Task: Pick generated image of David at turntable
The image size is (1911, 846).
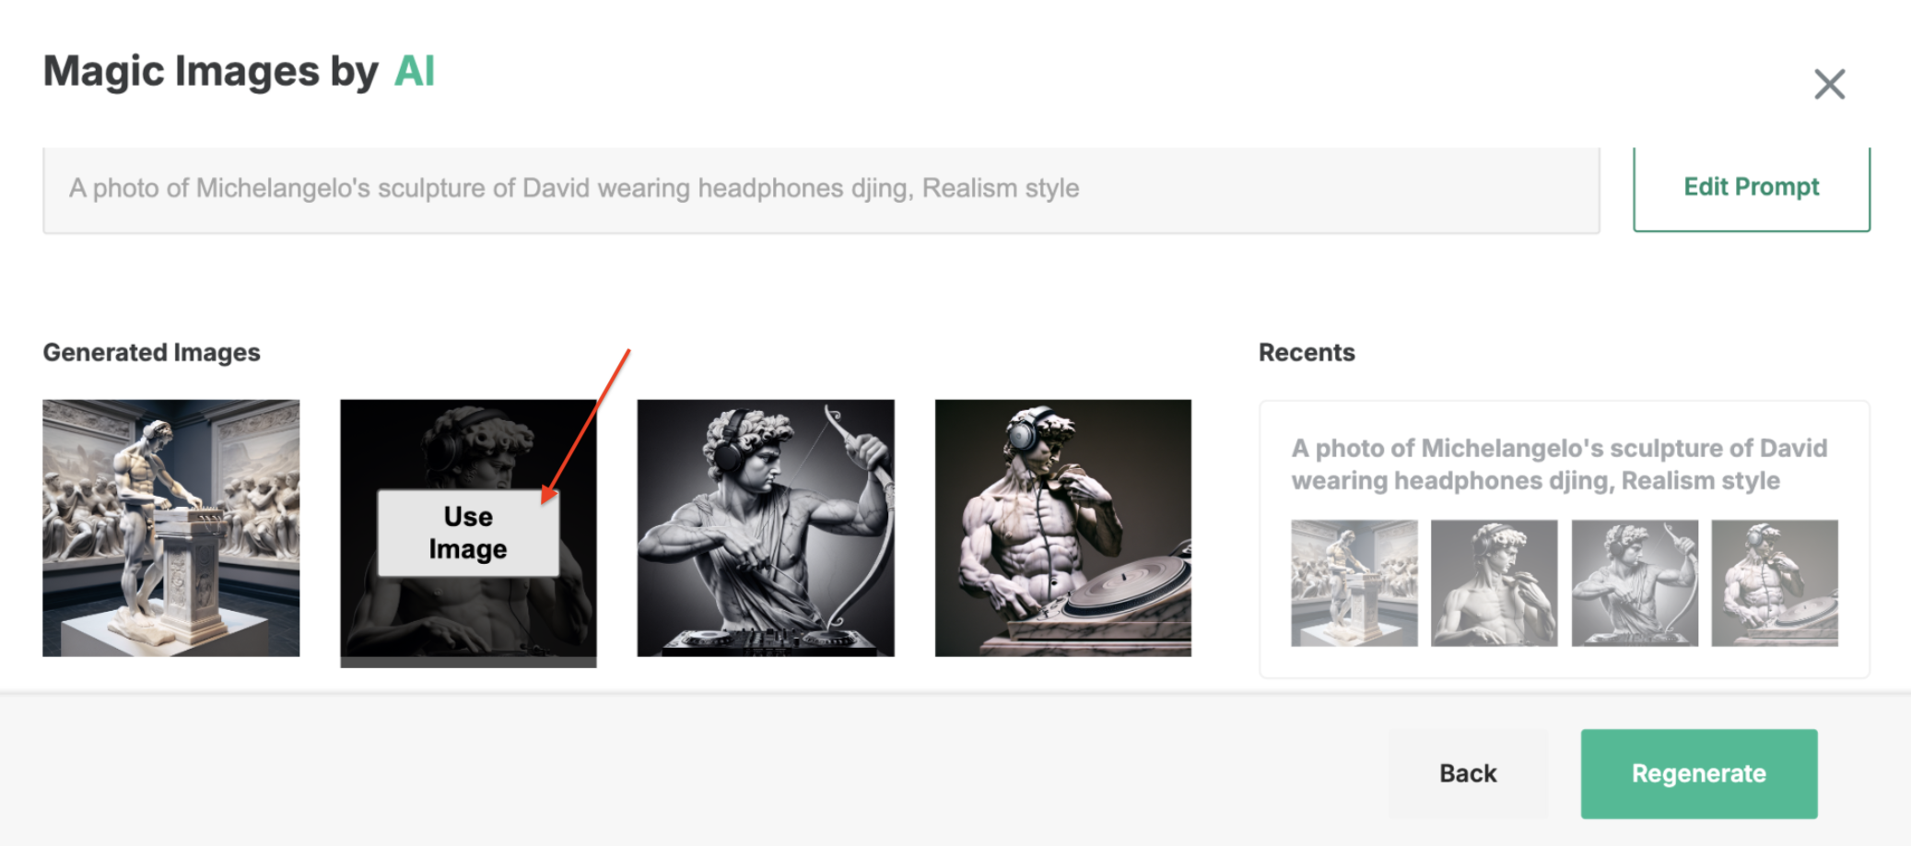Action: pos(1062,527)
